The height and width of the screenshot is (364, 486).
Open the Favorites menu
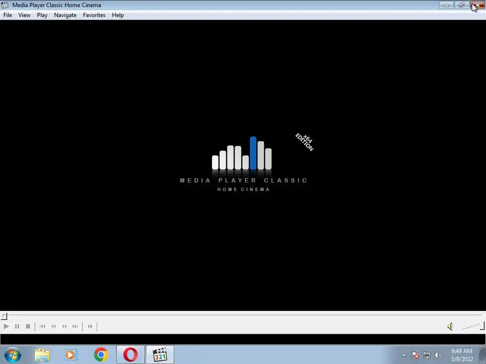(x=94, y=15)
